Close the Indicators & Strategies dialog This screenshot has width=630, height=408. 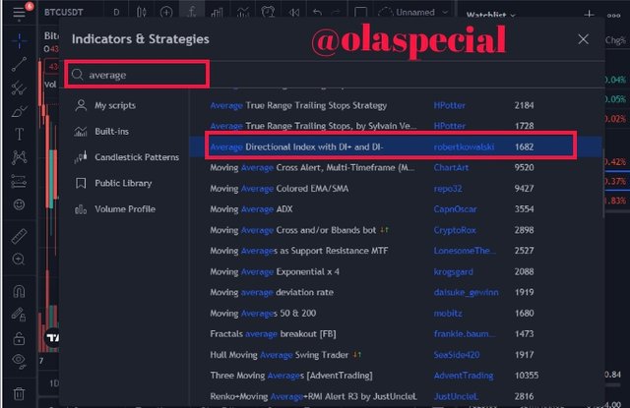point(583,39)
